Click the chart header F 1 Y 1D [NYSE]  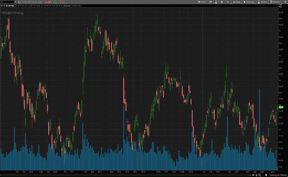coord(7,6)
